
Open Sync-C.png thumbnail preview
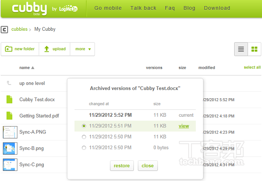tap(10, 165)
